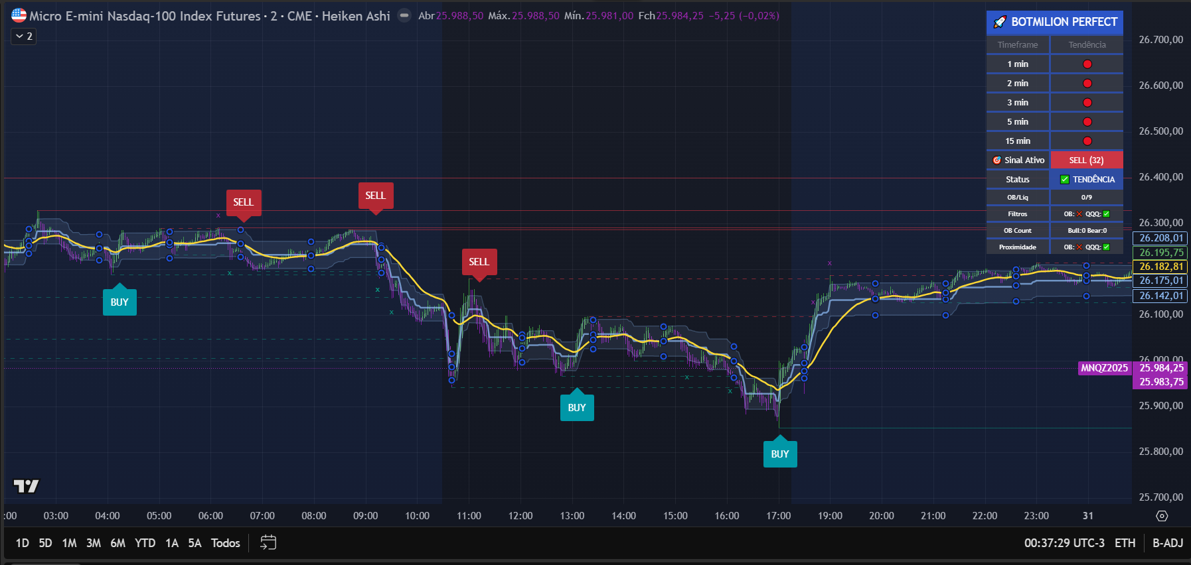The height and width of the screenshot is (565, 1191).
Task: Click the lowest BUY signal marker near 17:00
Action: click(x=779, y=454)
